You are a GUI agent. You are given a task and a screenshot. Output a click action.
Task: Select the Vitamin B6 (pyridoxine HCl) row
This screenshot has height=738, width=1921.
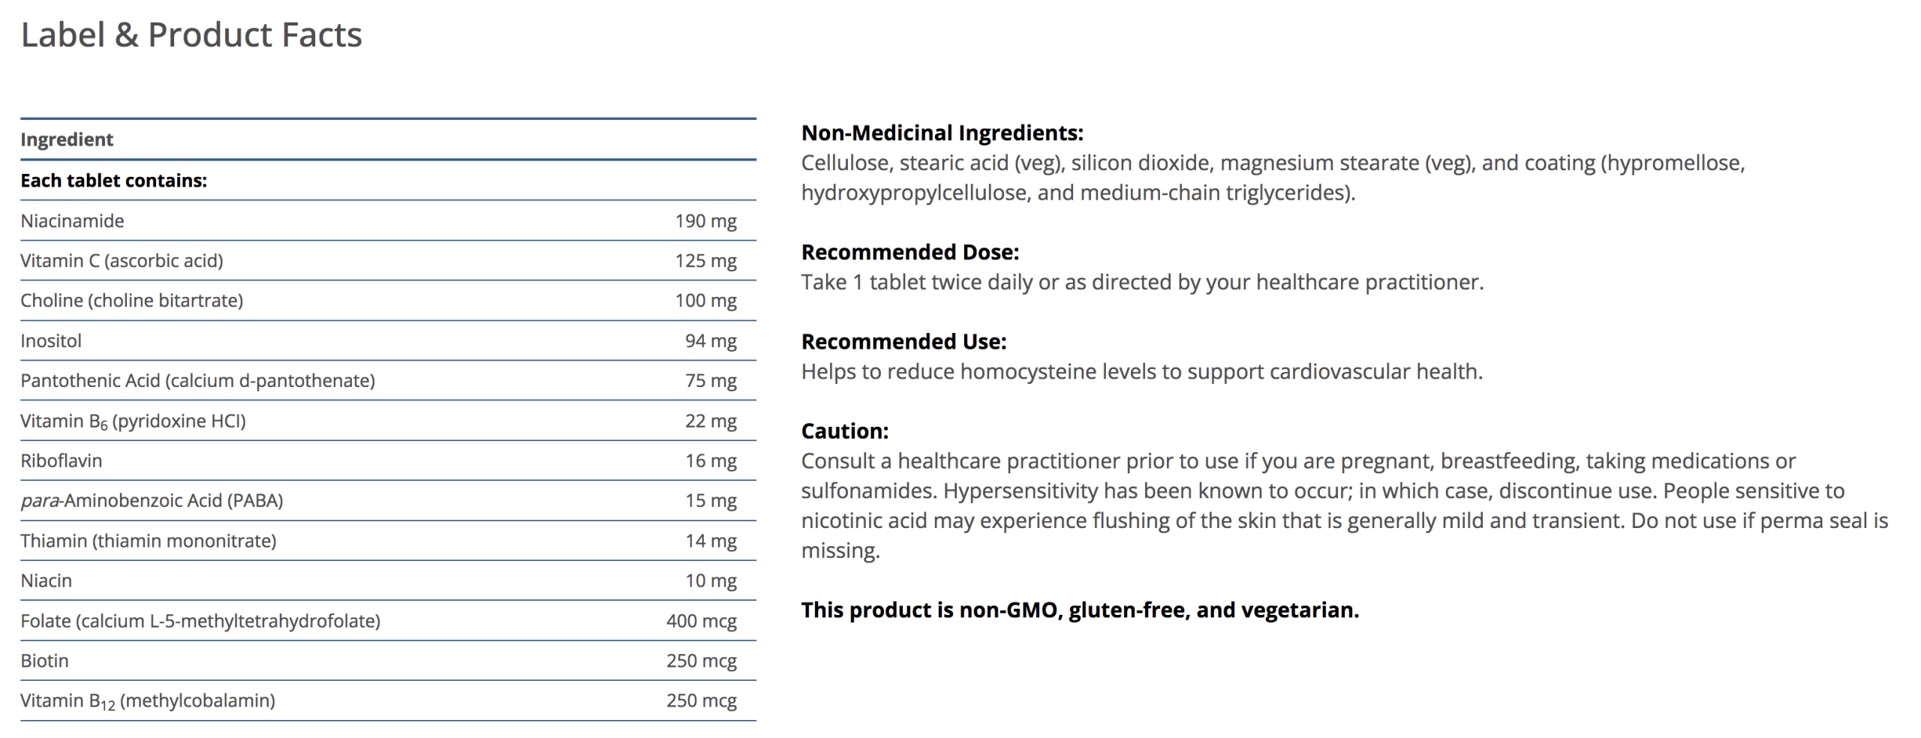click(133, 421)
